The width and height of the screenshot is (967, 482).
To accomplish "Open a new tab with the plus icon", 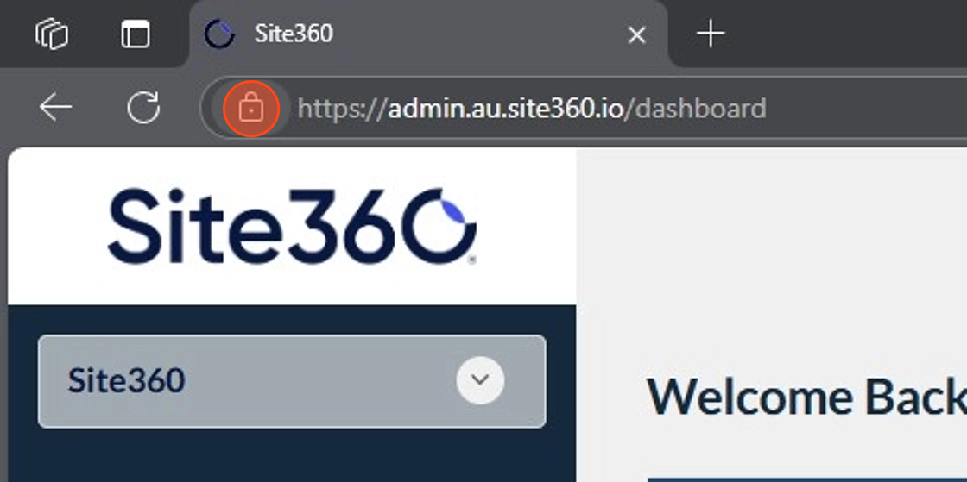I will pyautogui.click(x=711, y=34).
